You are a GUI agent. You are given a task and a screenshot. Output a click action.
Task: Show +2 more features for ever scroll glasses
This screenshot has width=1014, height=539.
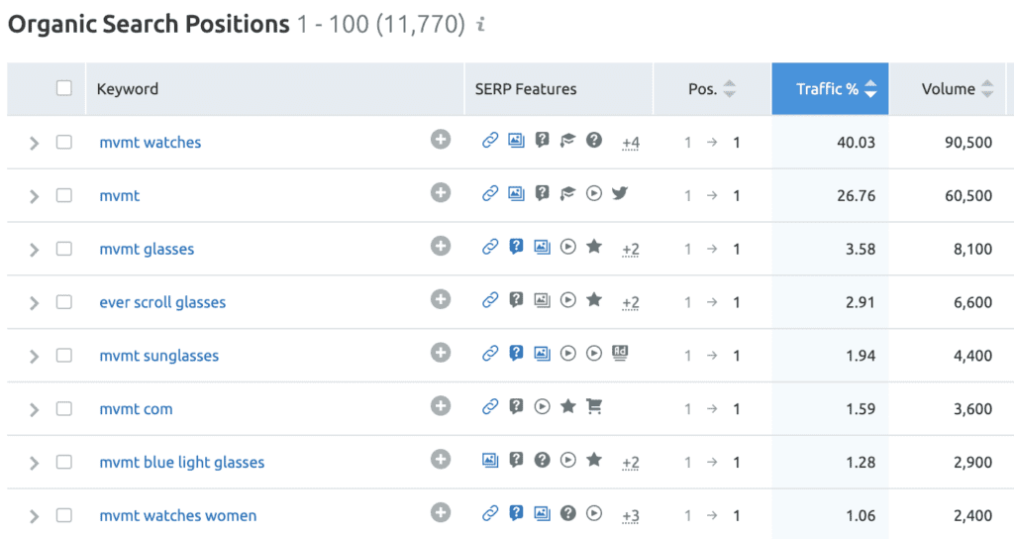point(631,303)
